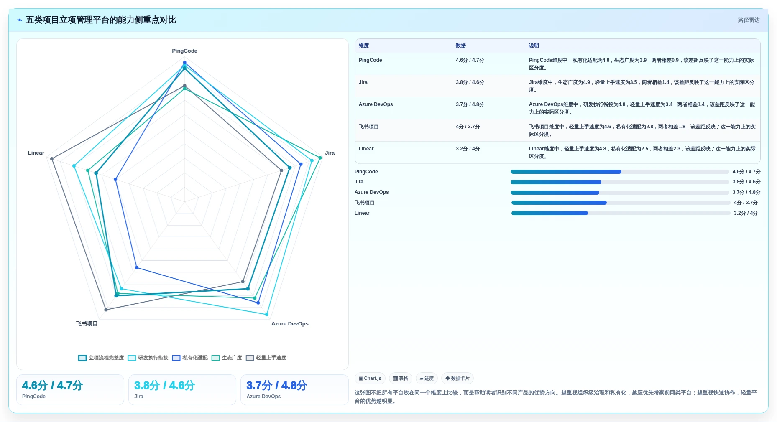This screenshot has height=422, width=777.
Task: Select the Linear table row name
Action: 366,149
